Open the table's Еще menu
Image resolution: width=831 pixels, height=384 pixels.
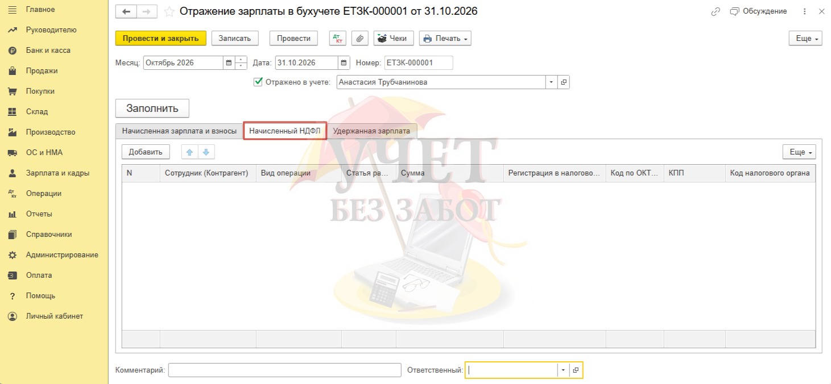pos(799,152)
